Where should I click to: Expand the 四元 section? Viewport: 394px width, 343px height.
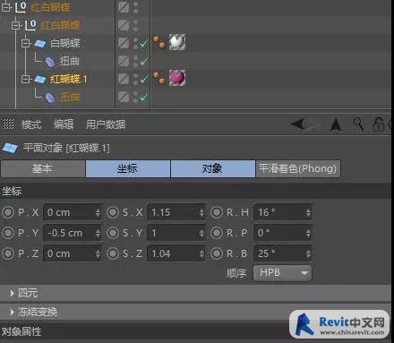[x=12, y=293]
